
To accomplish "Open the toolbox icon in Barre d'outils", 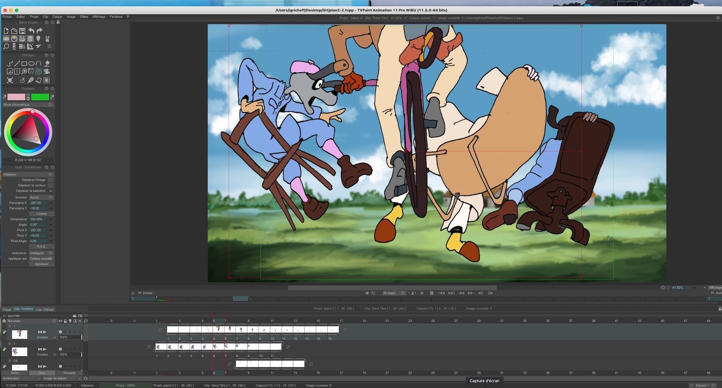I will (x=6, y=39).
